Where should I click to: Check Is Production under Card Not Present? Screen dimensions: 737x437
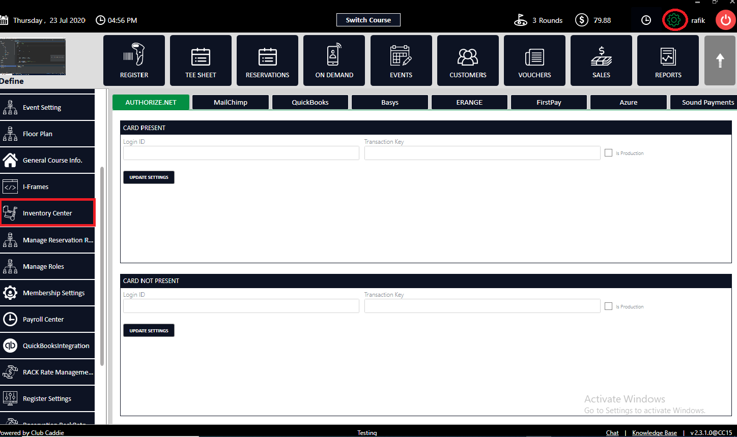pyautogui.click(x=608, y=306)
